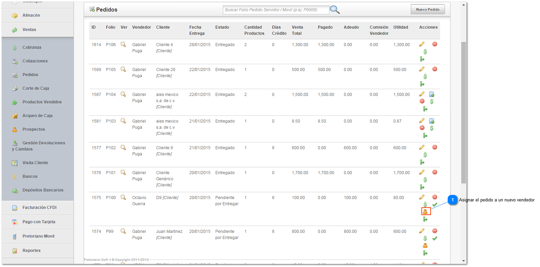The height and width of the screenshot is (267, 540).
Task: Delete order P106 with red icon
Action: tap(435, 44)
